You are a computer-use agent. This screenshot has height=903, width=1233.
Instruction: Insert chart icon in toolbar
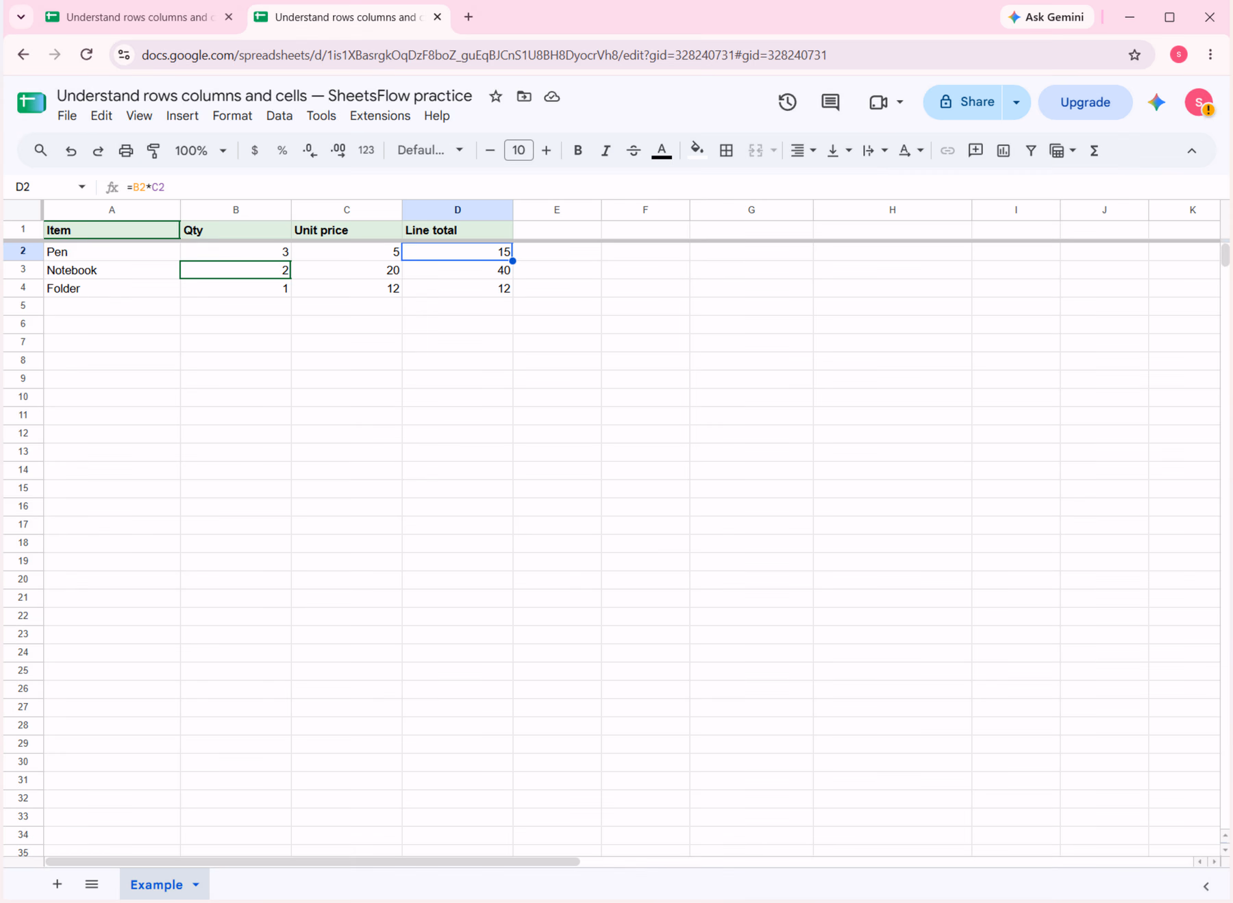pyautogui.click(x=1003, y=151)
